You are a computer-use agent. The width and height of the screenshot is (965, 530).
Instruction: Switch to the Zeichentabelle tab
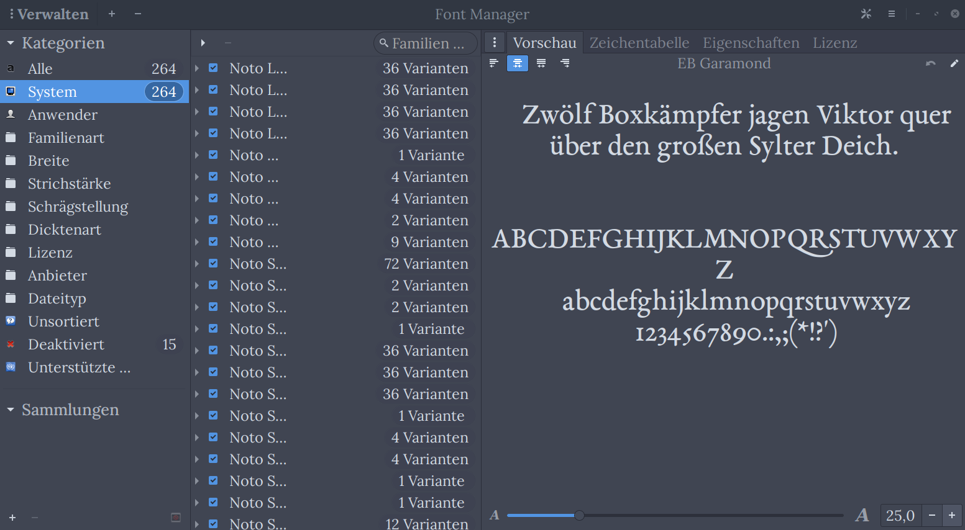tap(639, 42)
